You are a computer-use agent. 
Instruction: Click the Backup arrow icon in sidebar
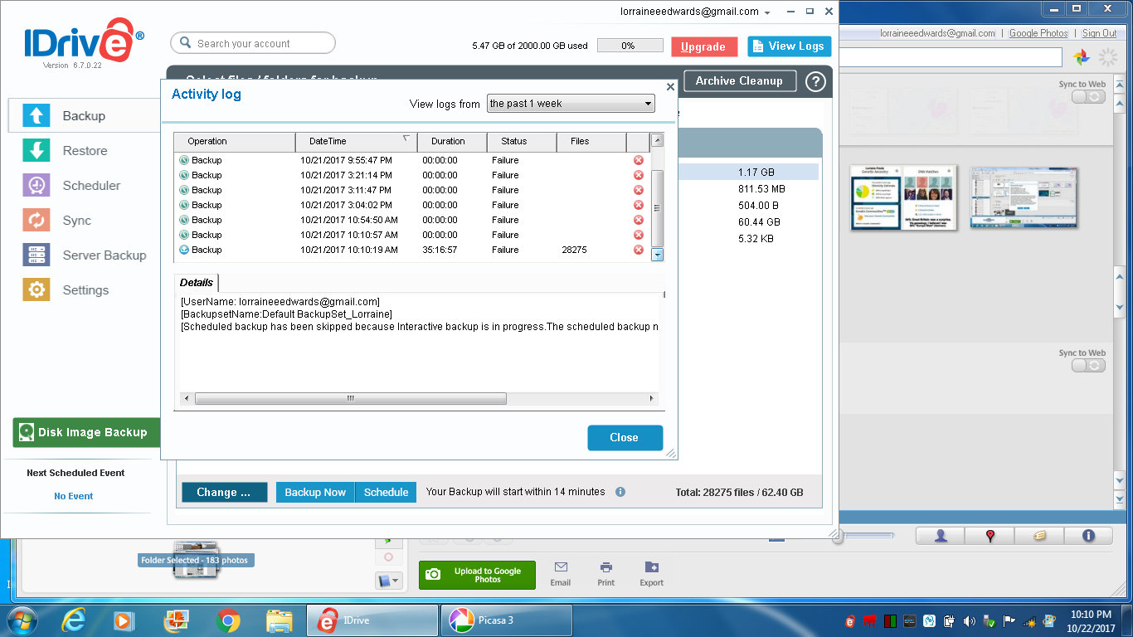[x=36, y=116]
